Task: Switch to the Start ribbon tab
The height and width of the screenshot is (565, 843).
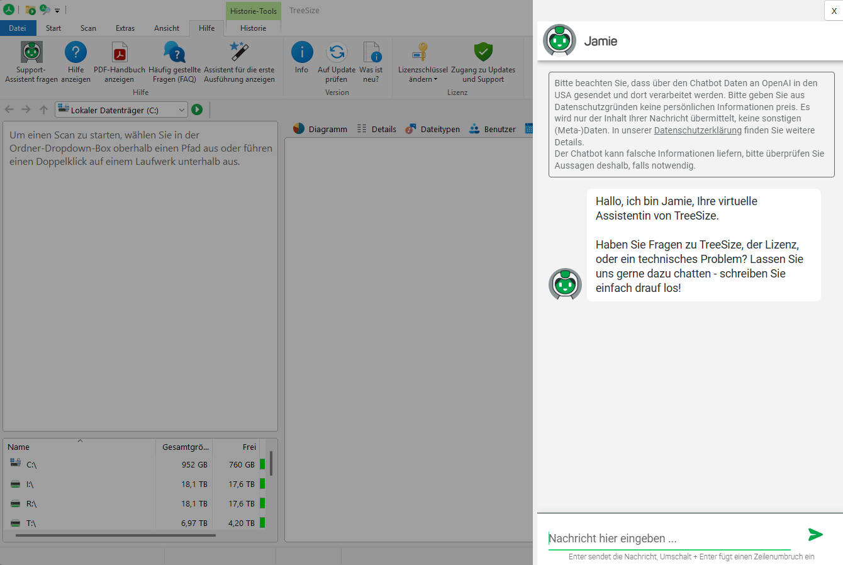Action: pos(53,28)
